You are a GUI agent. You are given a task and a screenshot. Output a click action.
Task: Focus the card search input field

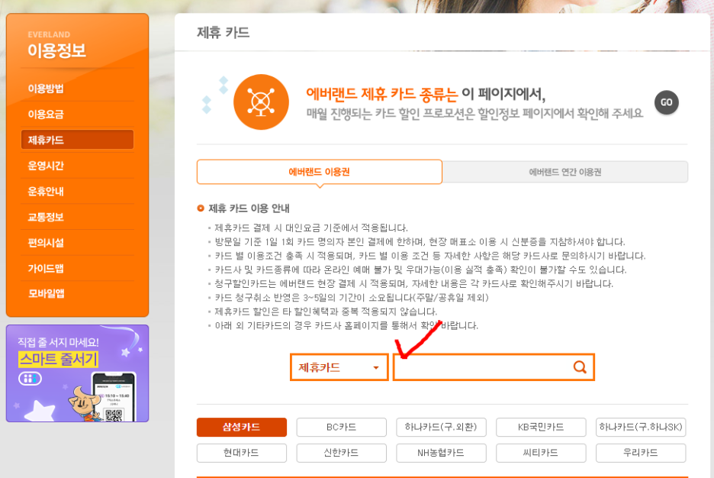pyautogui.click(x=494, y=367)
